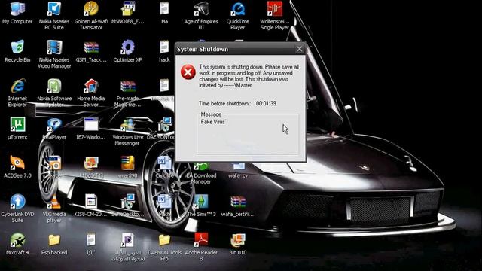Open the DAEMON Tools Pro folder
482x271 pixels.
point(164,240)
